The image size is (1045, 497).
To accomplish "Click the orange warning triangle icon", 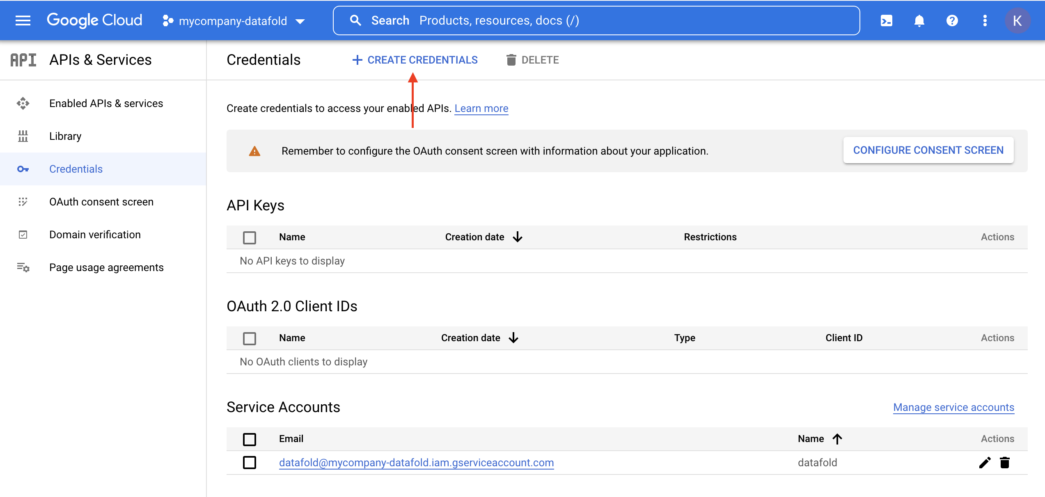I will [254, 151].
